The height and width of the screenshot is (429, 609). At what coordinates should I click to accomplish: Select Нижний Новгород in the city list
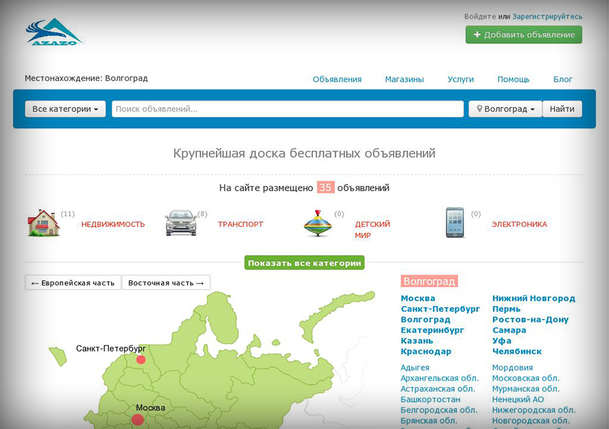[x=534, y=298]
